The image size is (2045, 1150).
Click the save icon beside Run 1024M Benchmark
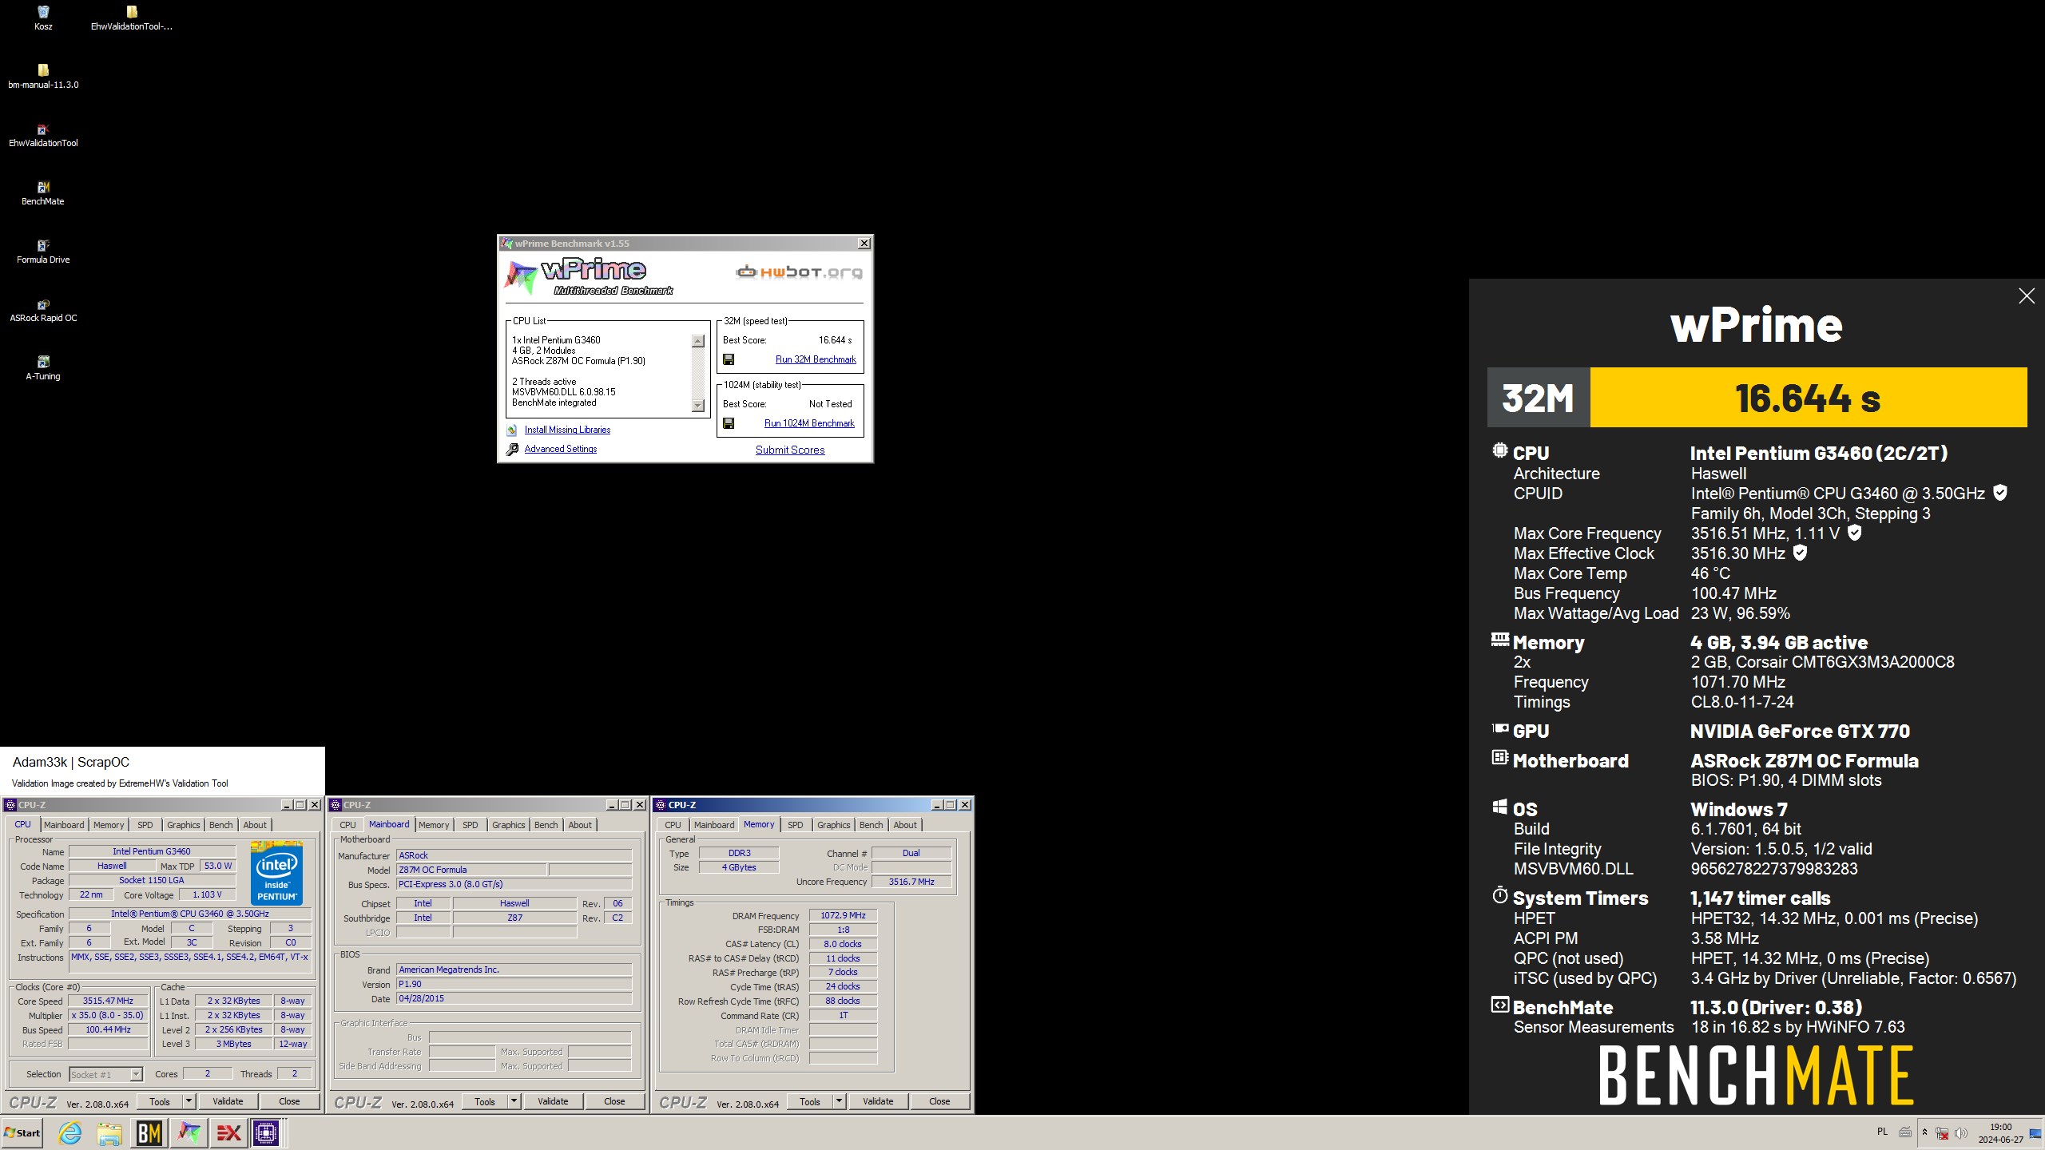[x=729, y=423]
